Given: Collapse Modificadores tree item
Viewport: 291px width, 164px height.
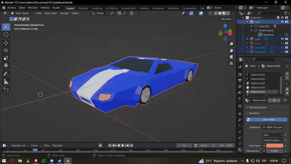Looking at the screenshot, I should pos(252,31).
